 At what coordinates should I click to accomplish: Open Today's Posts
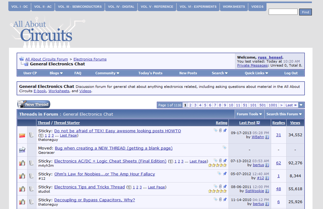point(150,73)
